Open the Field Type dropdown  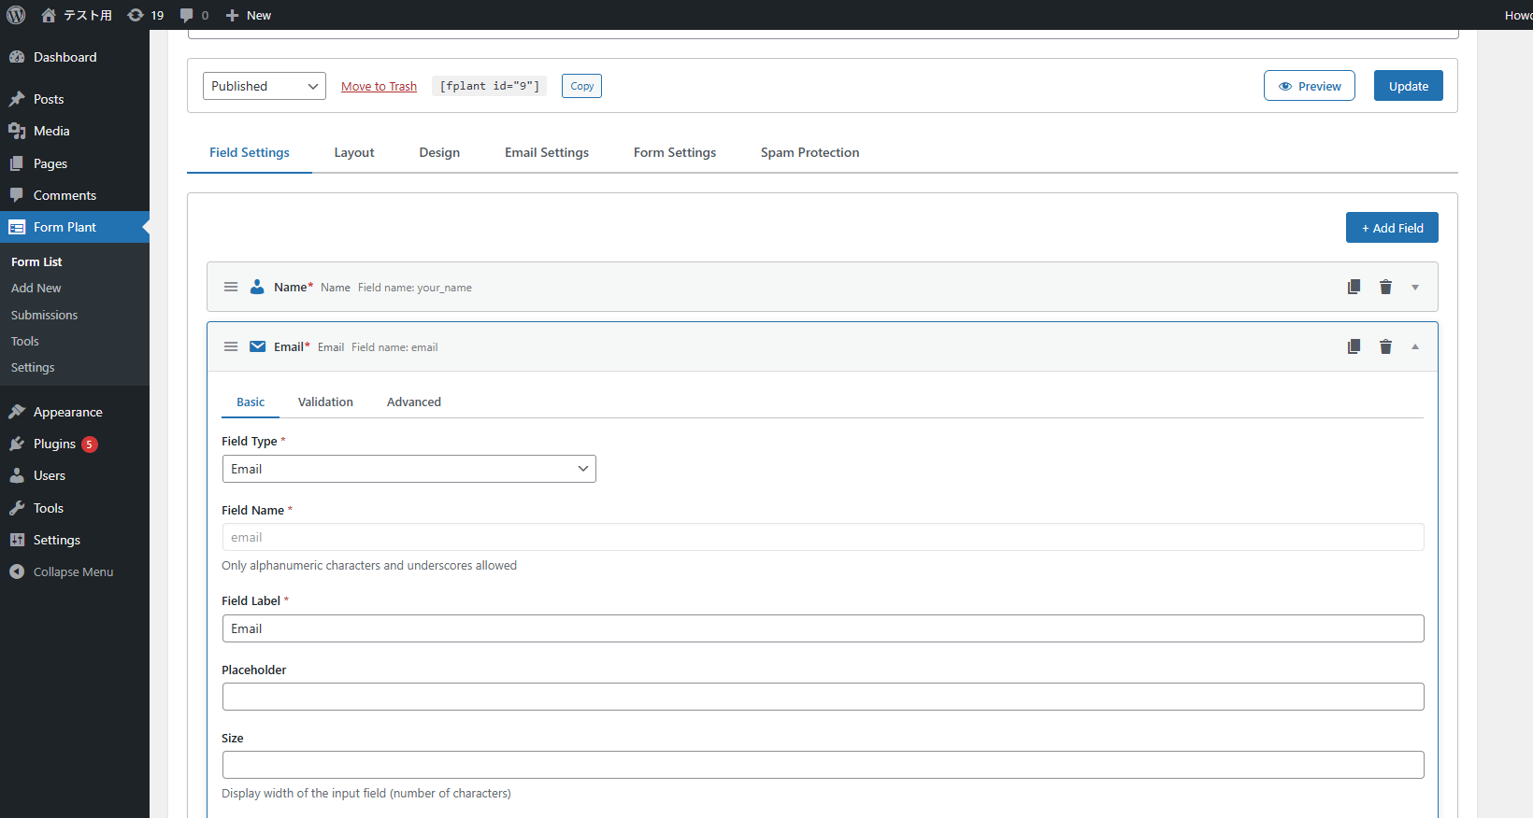[x=409, y=469]
